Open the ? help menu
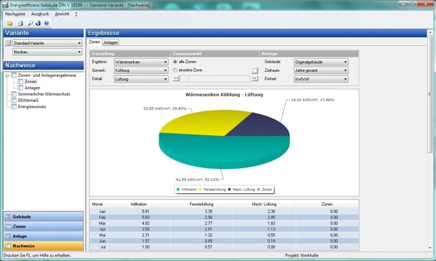The height and width of the screenshot is (261, 436). (76, 14)
